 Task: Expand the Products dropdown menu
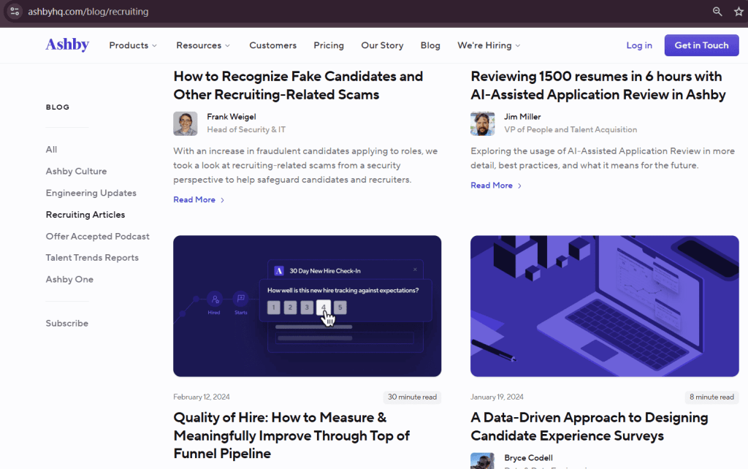pos(133,45)
